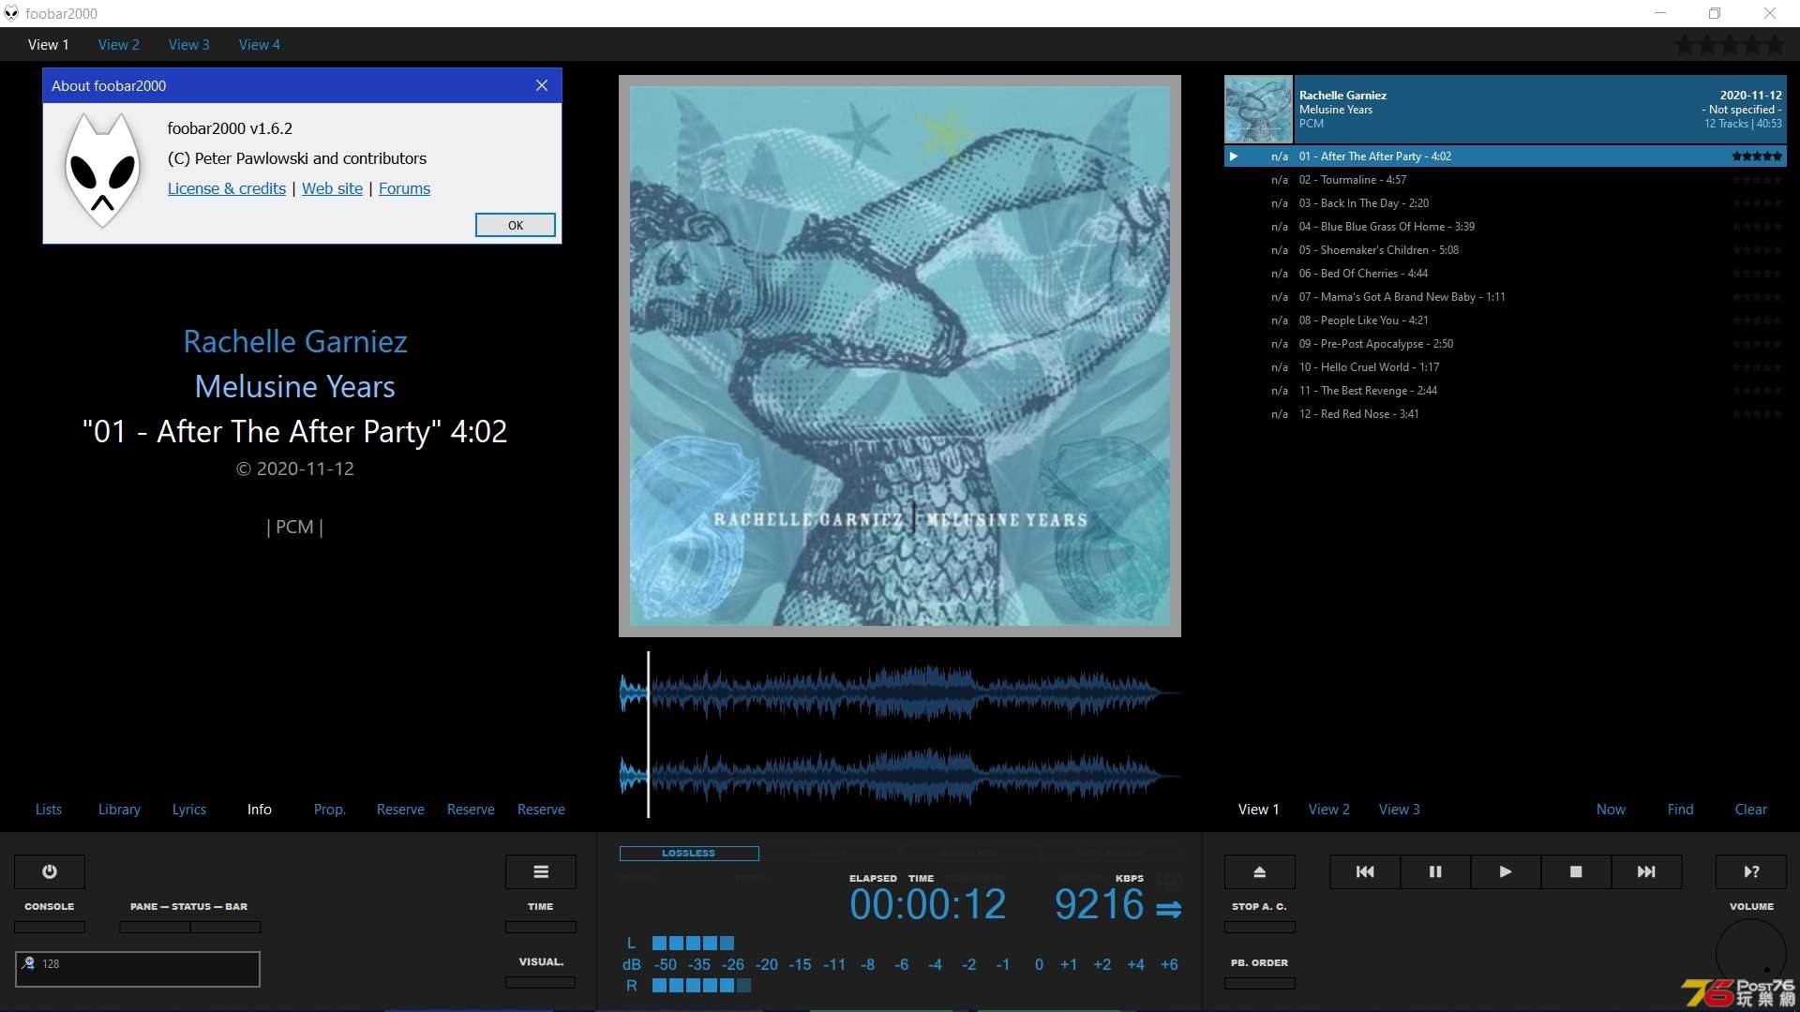Switch to playlist panel View 3 tab
1800x1012 pixels.
point(1399,809)
